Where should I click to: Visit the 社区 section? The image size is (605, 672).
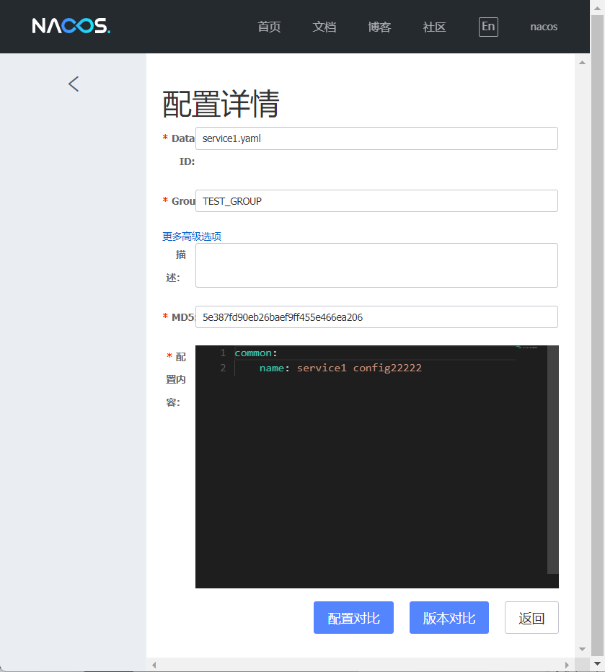[434, 27]
